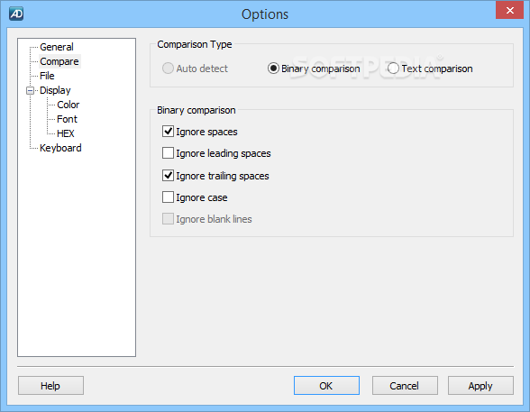The image size is (530, 412).
Task: Open the Keyboard options page
Action: (x=60, y=148)
